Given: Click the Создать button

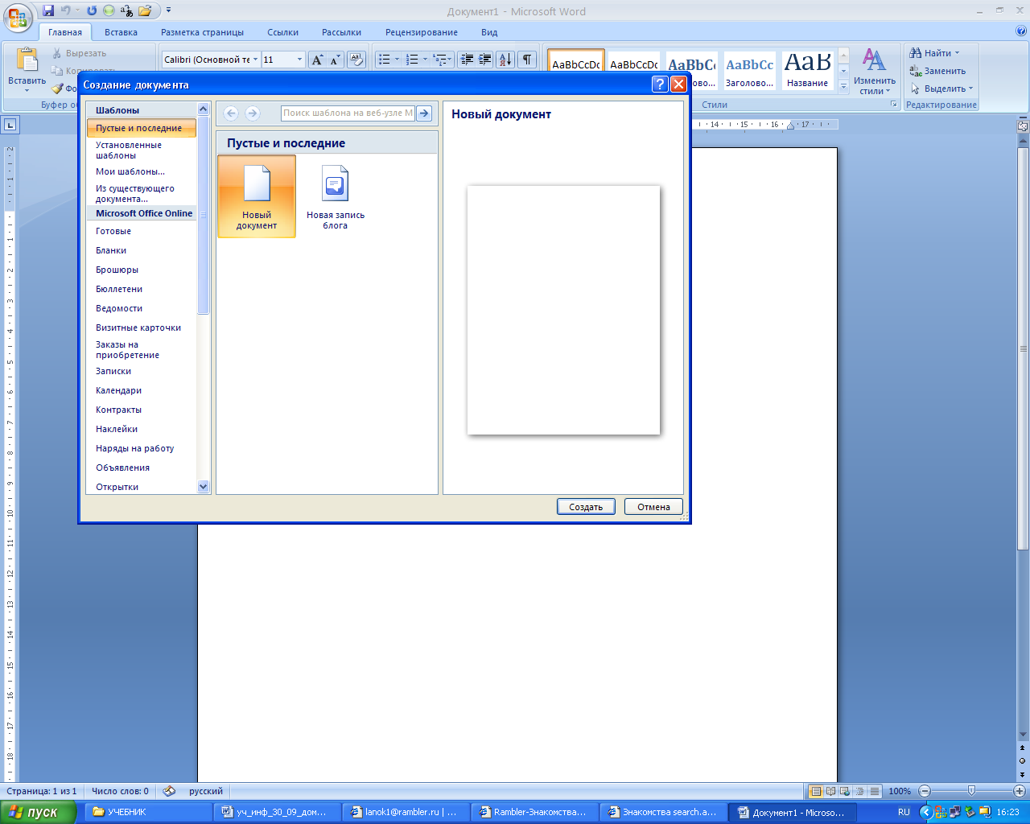Looking at the screenshot, I should (586, 507).
